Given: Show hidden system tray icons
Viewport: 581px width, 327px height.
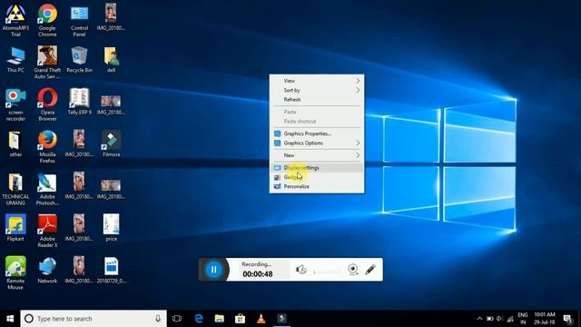Looking at the screenshot, I should coord(479,319).
